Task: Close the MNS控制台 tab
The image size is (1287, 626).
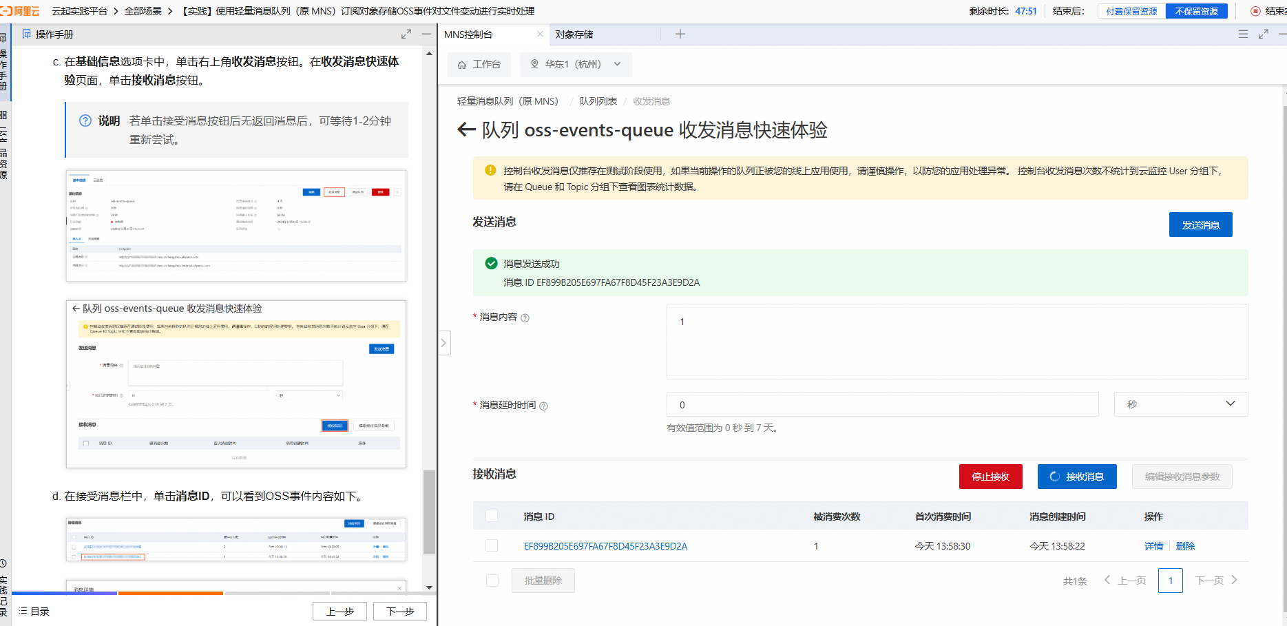Action: pyautogui.click(x=540, y=34)
